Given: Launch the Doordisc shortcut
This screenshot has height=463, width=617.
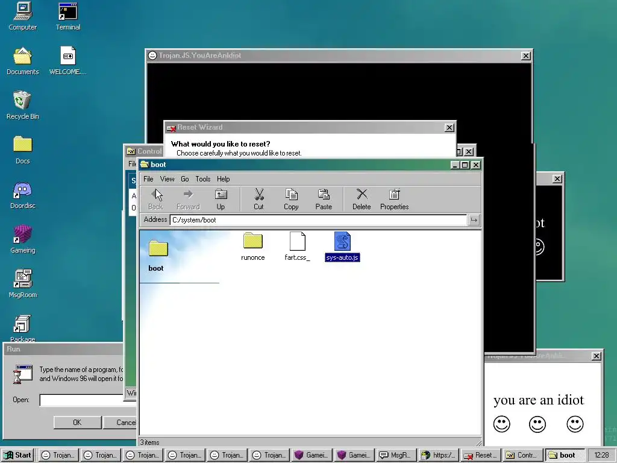Looking at the screenshot, I should point(22,195).
